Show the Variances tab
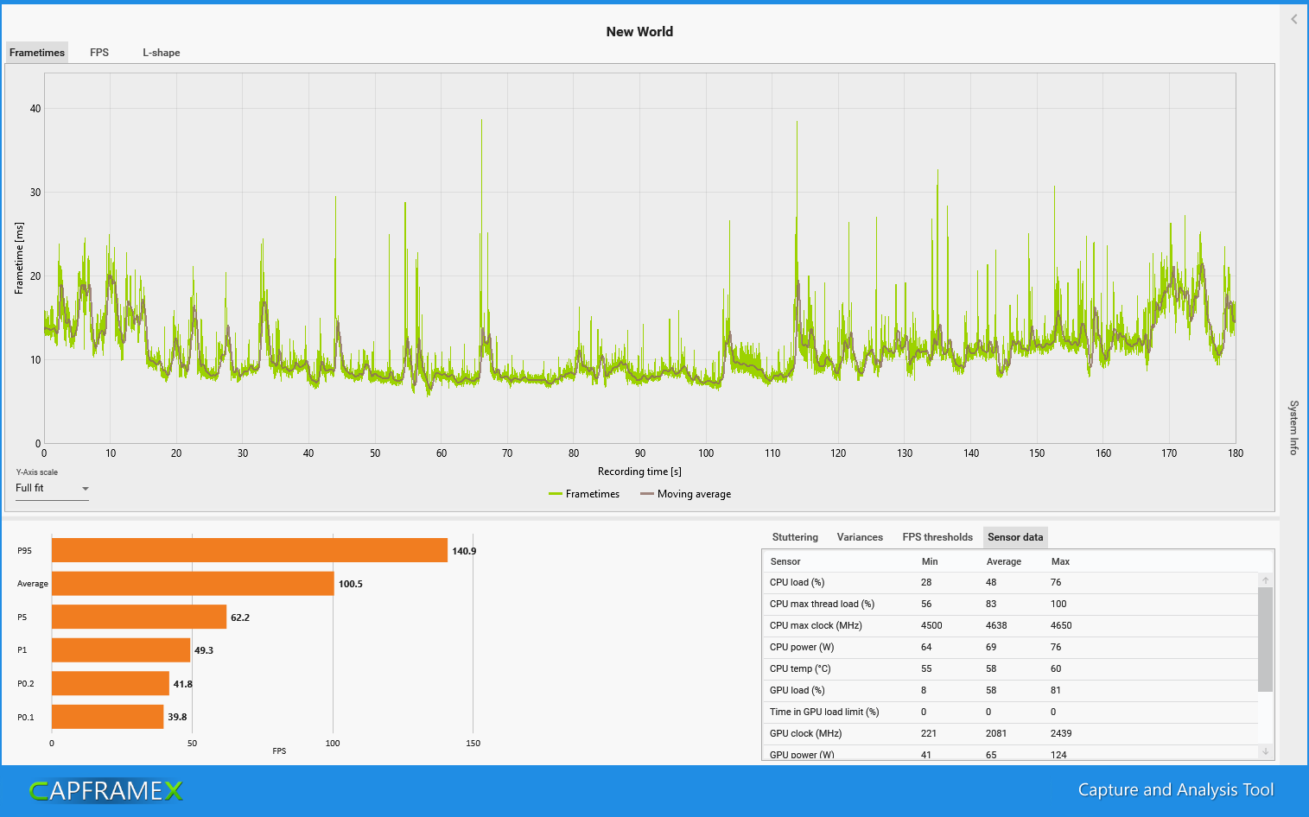The image size is (1309, 817). pos(860,537)
